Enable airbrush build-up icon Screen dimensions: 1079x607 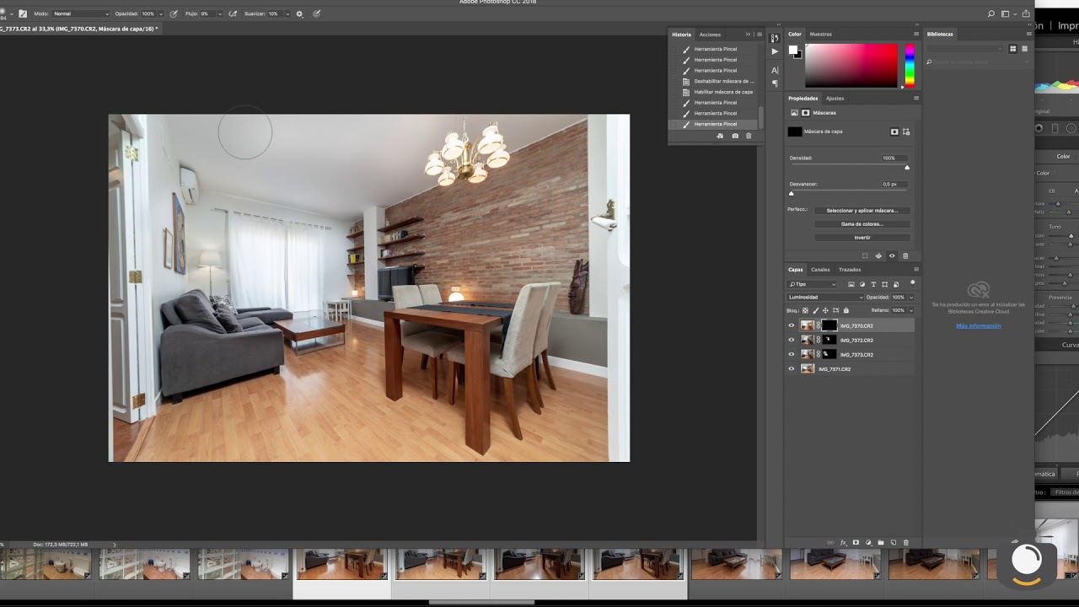pos(233,13)
